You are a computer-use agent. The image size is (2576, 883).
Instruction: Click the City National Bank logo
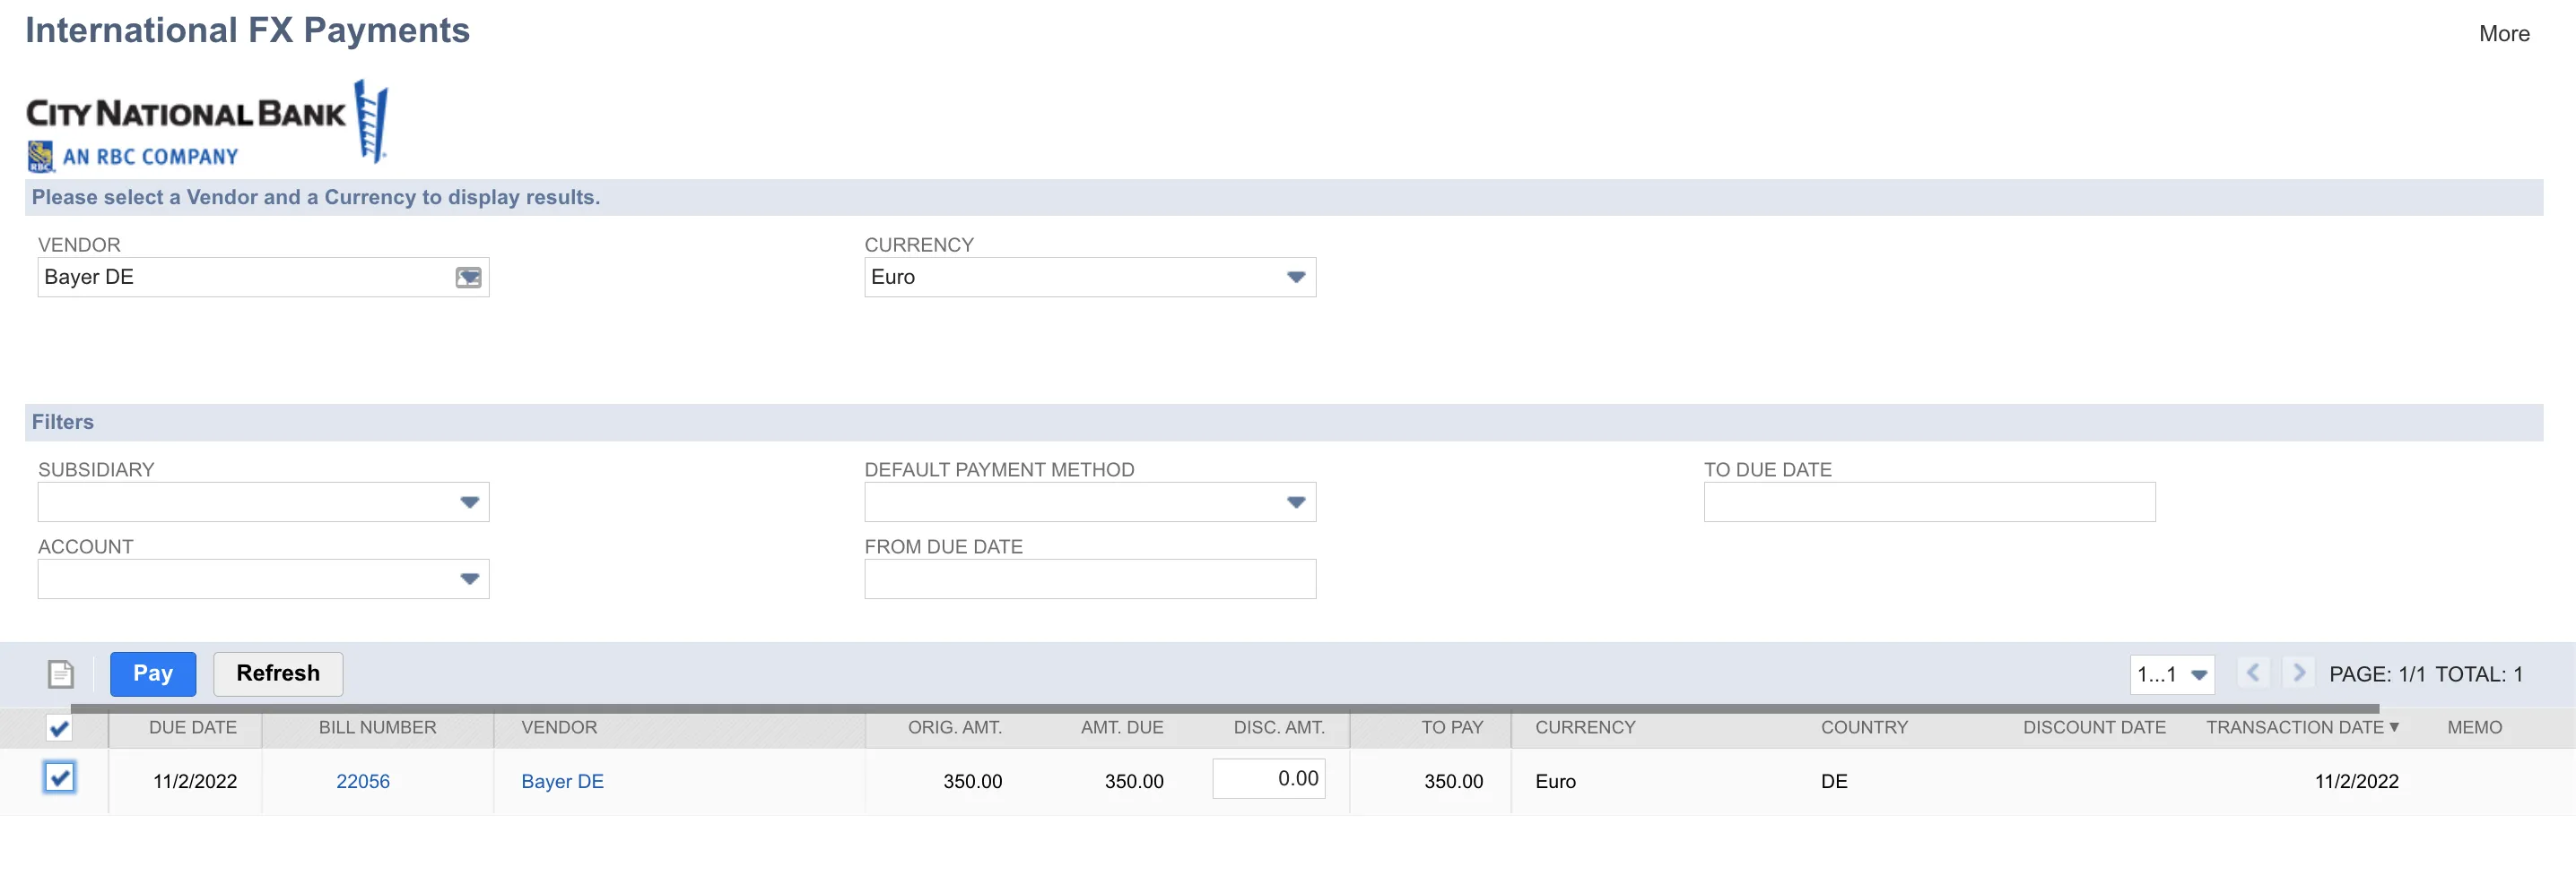[207, 124]
